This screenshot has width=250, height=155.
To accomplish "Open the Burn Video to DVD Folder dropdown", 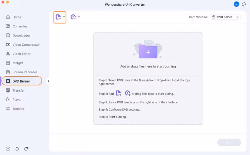I will click(226, 17).
